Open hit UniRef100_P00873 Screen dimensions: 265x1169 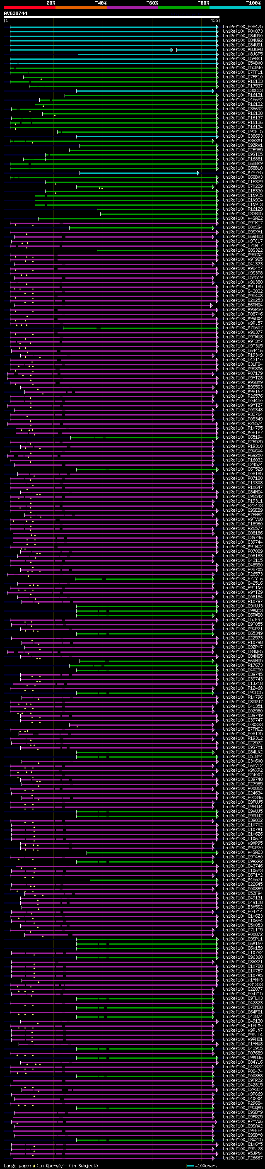click(x=243, y=32)
